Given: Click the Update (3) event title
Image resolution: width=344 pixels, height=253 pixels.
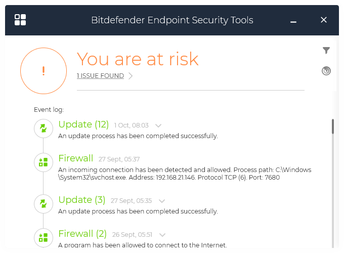Looking at the screenshot, I should (81, 200).
